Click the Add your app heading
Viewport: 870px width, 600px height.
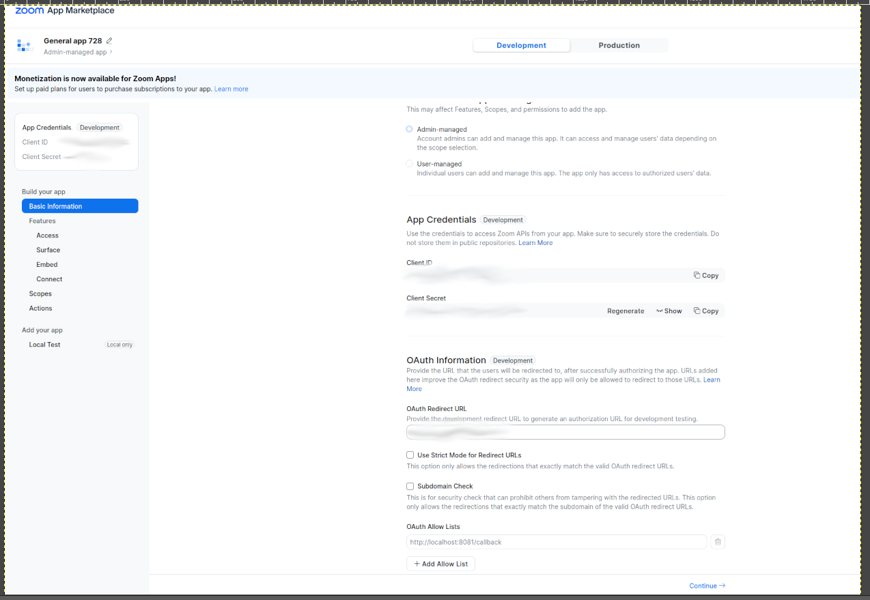(42, 330)
